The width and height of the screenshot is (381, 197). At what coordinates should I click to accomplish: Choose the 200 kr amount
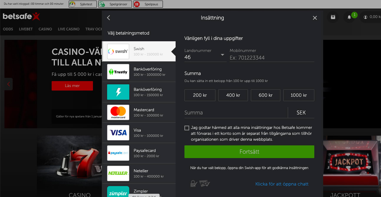200,95
